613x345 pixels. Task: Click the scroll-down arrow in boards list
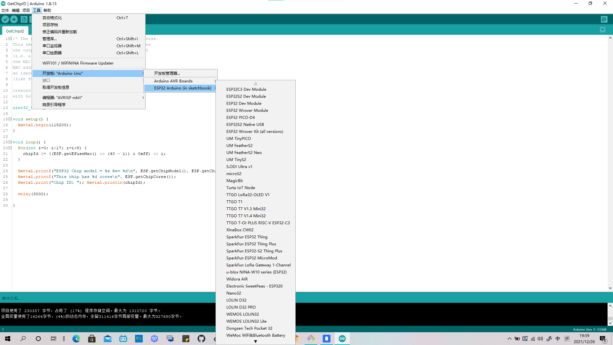[255, 341]
